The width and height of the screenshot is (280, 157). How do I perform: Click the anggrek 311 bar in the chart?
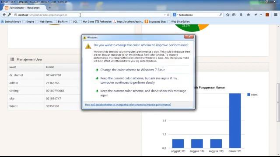tap(178, 143)
